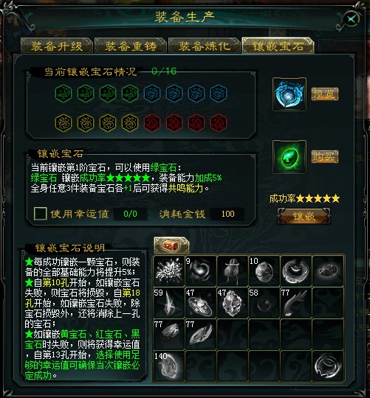Click the first blue gem socket
Viewport: 370px width, 398px height.
click(x=152, y=94)
